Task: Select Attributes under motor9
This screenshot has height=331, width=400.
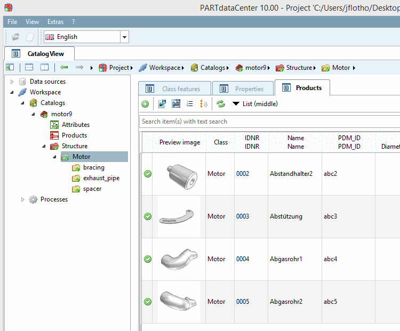Action: pos(76,124)
